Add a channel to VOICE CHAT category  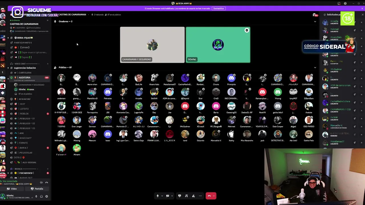click(48, 64)
